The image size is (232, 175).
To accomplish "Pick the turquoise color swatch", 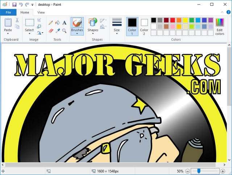I will pos(198,20).
